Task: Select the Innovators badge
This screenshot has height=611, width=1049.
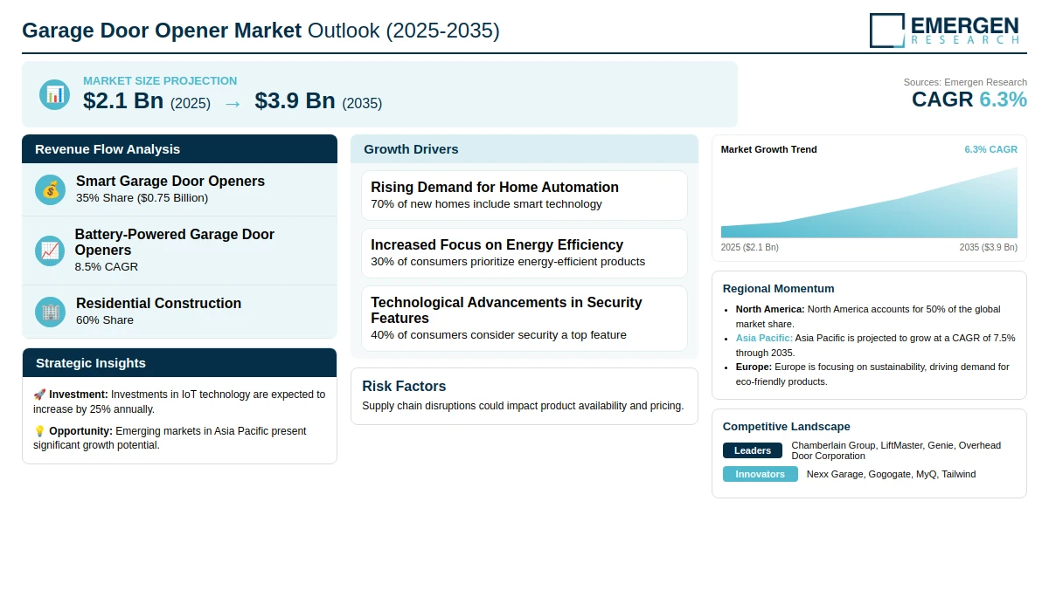Action: (761, 474)
